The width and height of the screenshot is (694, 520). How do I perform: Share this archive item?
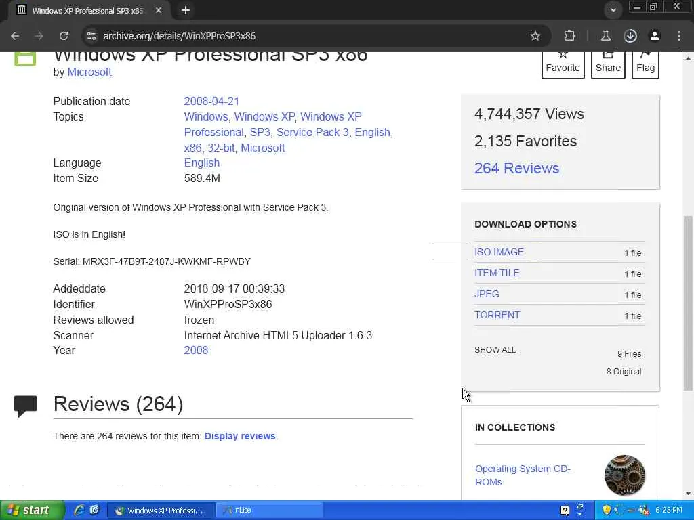click(x=608, y=65)
